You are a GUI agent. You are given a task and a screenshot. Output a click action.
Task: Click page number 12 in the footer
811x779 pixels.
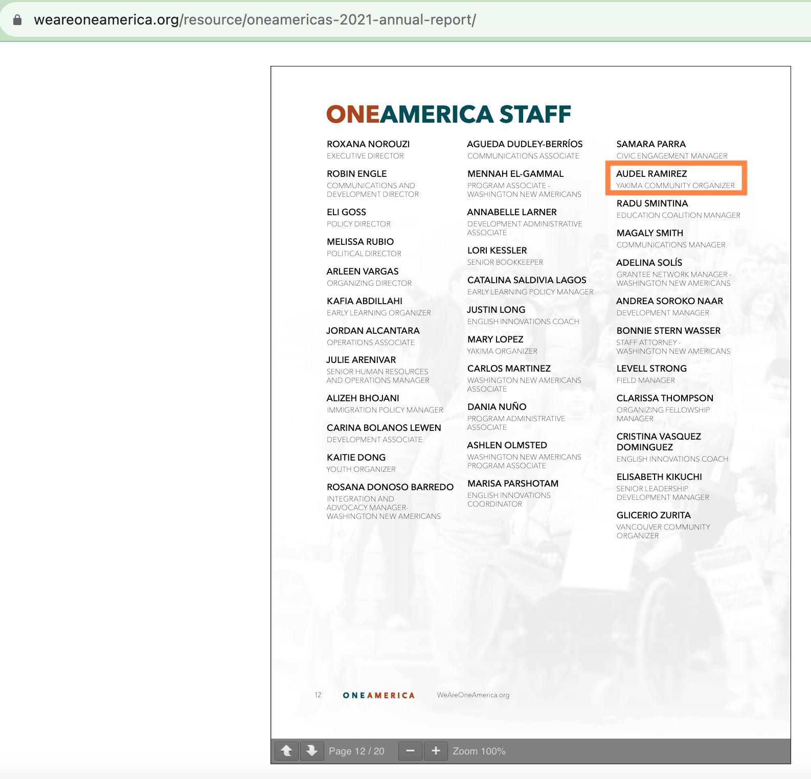pyautogui.click(x=318, y=695)
